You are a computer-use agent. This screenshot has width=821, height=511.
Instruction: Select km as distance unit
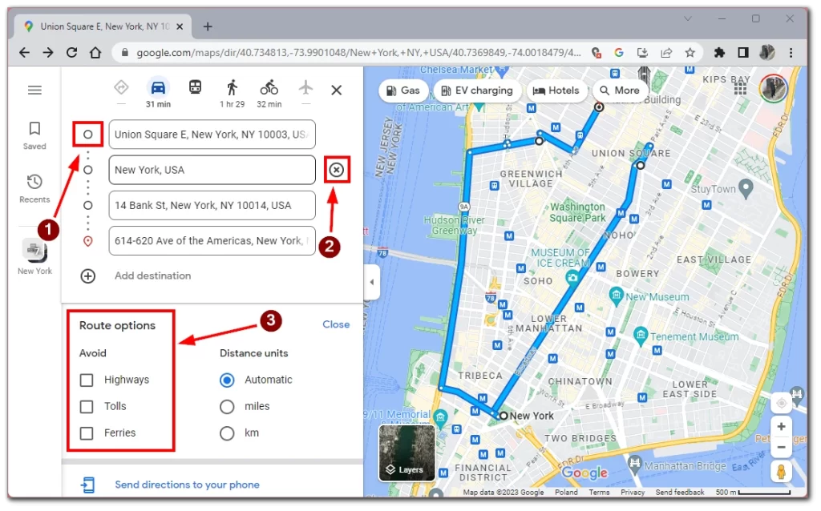pyautogui.click(x=227, y=433)
